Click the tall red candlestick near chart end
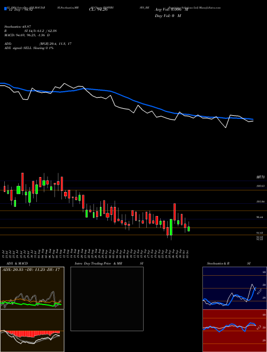Image resolution: width=267 pixels, height=352 pixels. pos(175,212)
